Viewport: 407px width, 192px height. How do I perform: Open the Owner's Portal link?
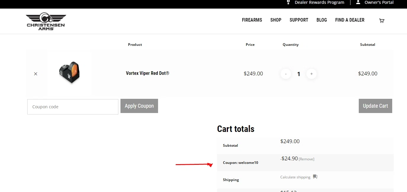pos(379,2)
